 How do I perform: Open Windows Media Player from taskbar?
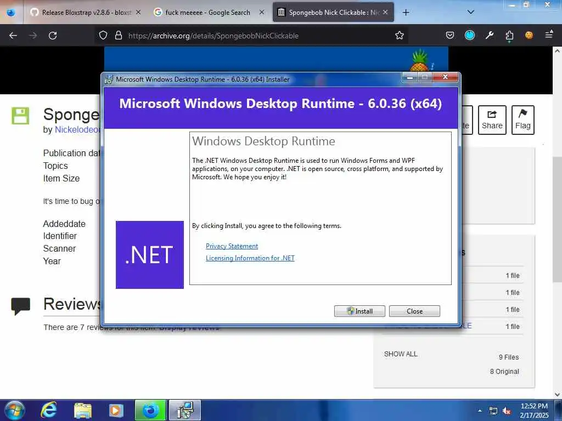pos(116,410)
